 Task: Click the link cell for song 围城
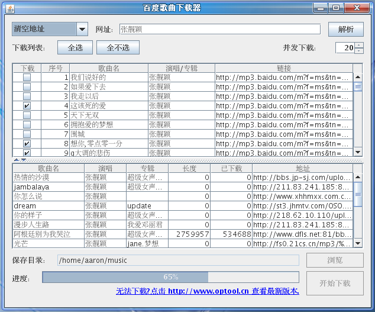[284, 134]
